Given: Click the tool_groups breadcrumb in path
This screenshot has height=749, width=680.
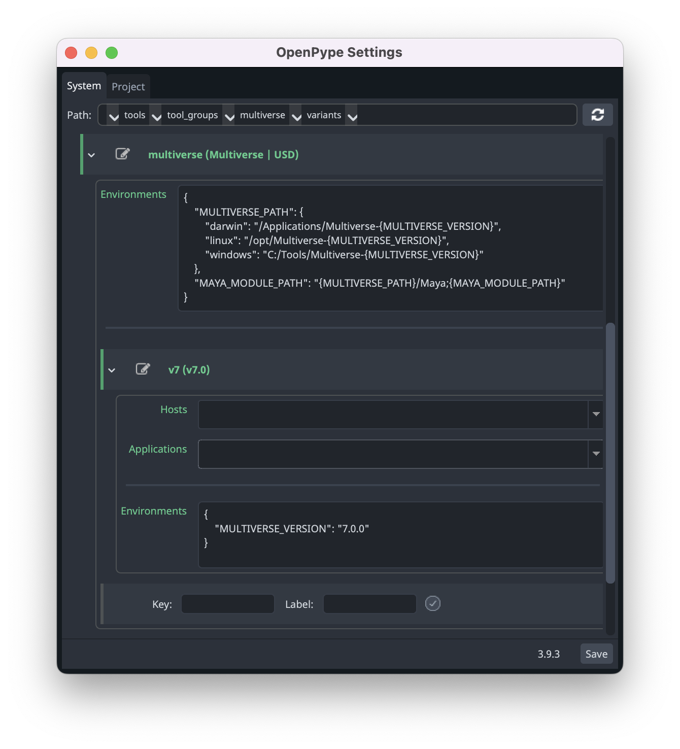Looking at the screenshot, I should click(192, 115).
